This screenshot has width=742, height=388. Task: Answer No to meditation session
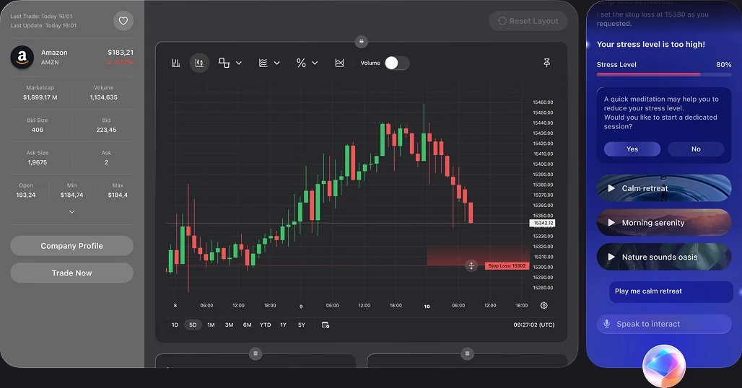tap(696, 149)
